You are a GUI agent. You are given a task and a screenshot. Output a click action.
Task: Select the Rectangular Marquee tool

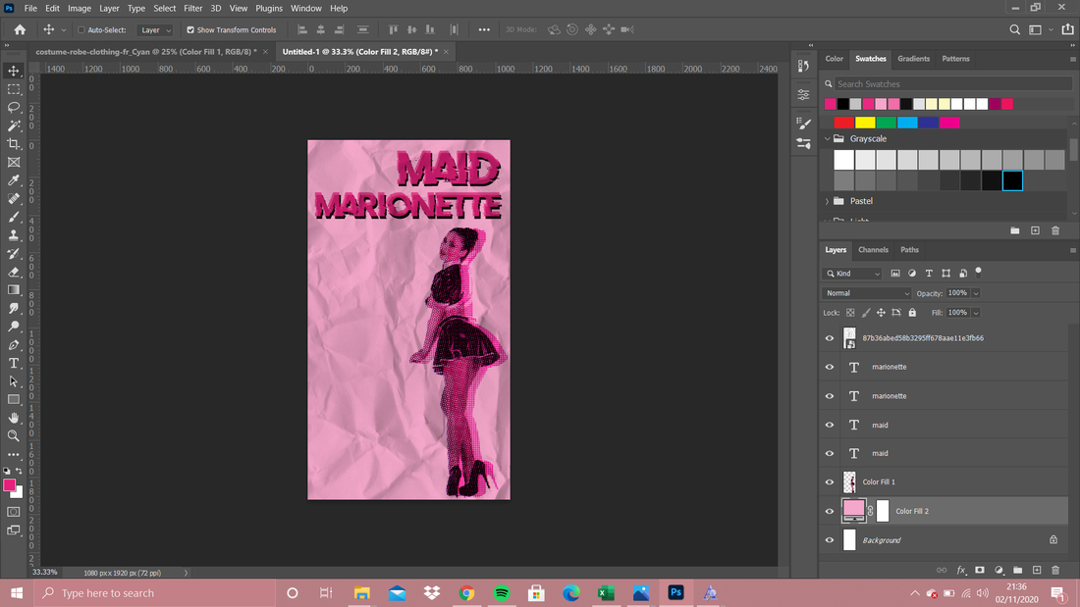point(14,89)
